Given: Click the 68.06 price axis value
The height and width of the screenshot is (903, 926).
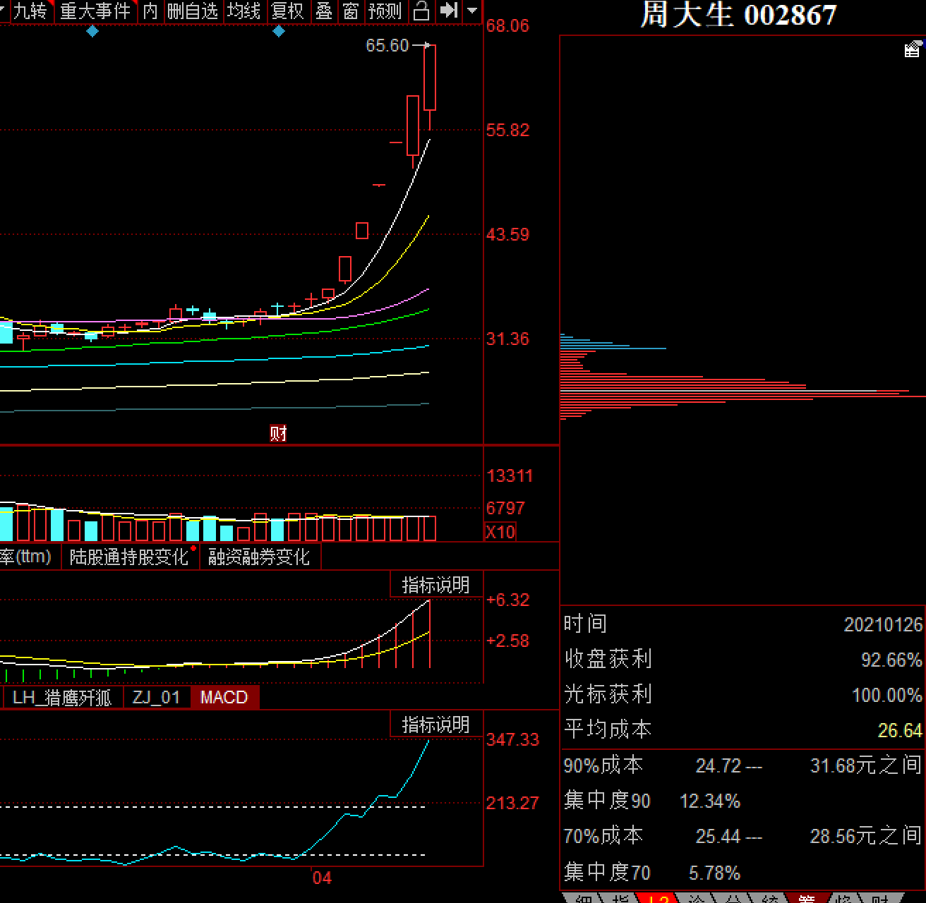Looking at the screenshot, I should pyautogui.click(x=507, y=26).
